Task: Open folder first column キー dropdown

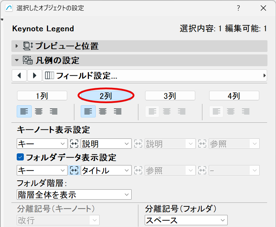Action: coord(42,170)
